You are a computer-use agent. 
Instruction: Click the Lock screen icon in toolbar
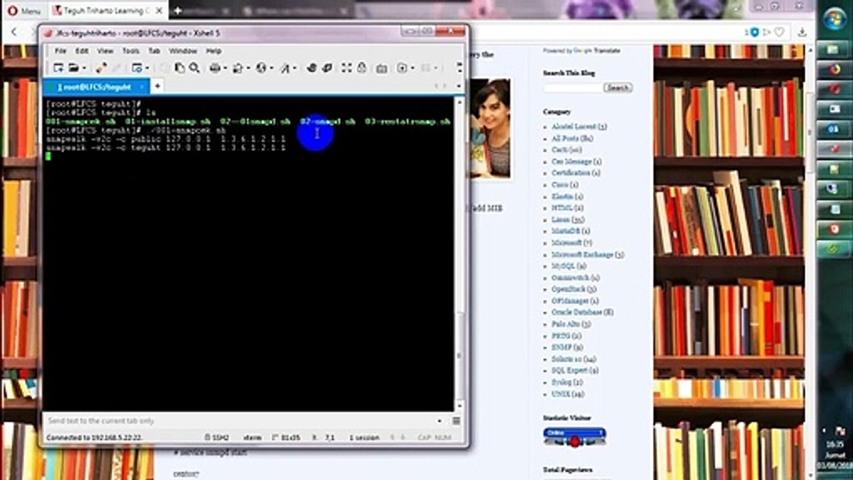coord(362,68)
